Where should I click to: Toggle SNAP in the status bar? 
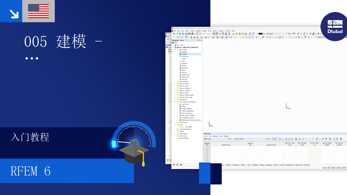tap(325, 168)
